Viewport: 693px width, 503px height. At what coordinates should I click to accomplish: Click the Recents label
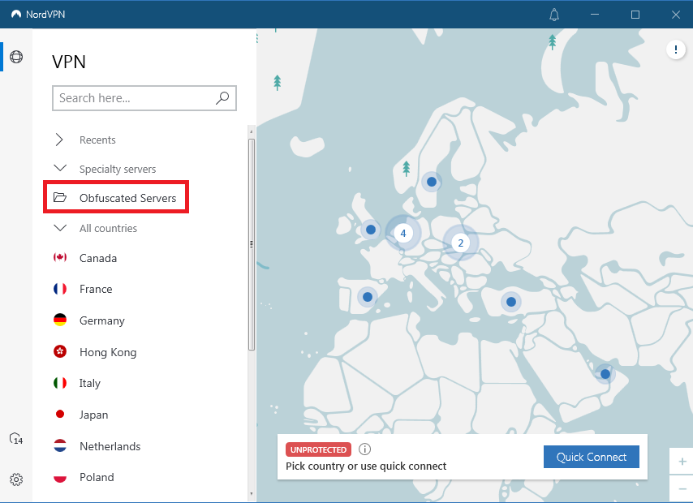(x=97, y=140)
